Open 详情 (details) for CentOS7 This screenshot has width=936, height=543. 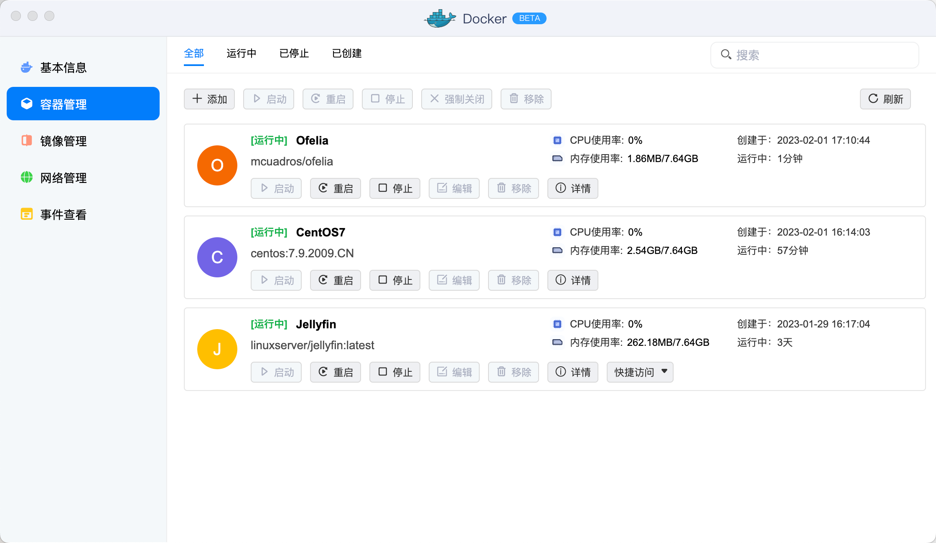tap(572, 280)
